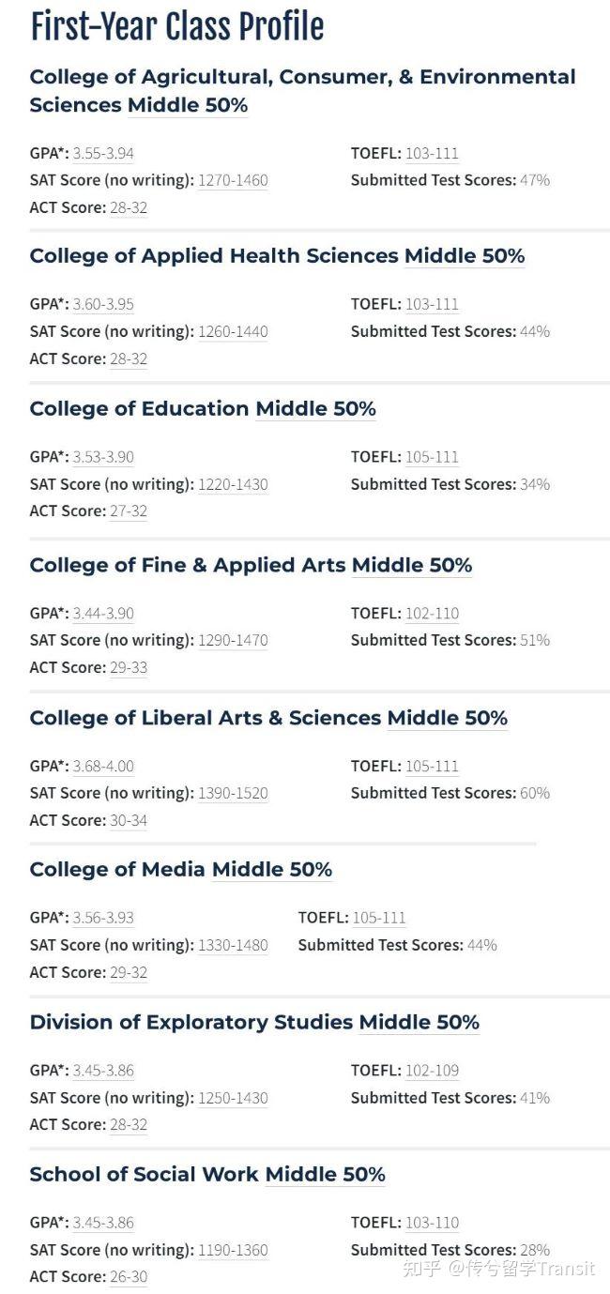This screenshot has height=1294, width=610.
Task: Select TOEFL range 102-110 for Fine & Applied Arts
Action: 432,614
